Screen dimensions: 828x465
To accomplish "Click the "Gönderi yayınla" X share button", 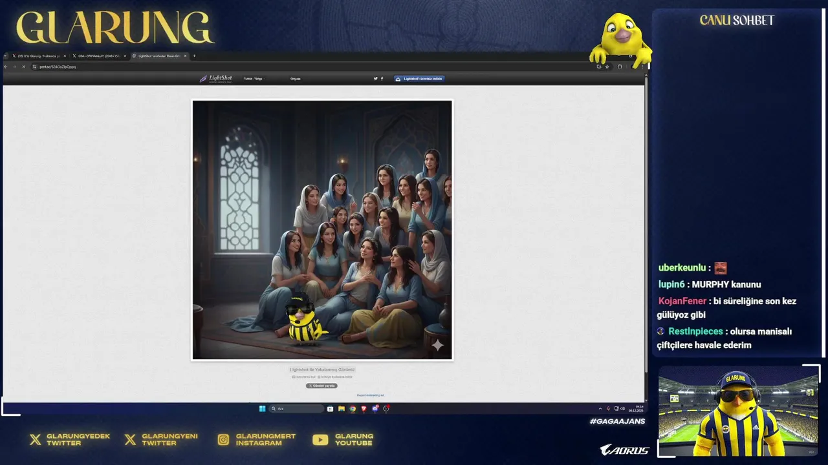I will (321, 386).
